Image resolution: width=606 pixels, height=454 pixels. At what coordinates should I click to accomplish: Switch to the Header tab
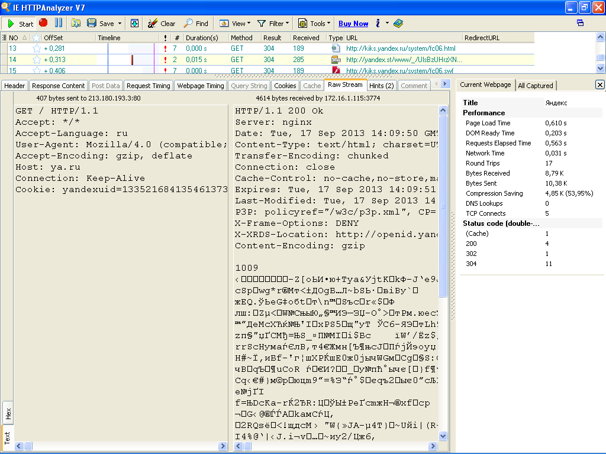[15, 86]
